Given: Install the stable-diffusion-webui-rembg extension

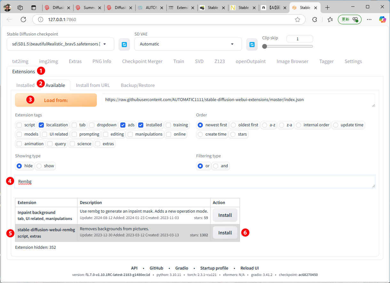Looking at the screenshot, I should point(225,233).
